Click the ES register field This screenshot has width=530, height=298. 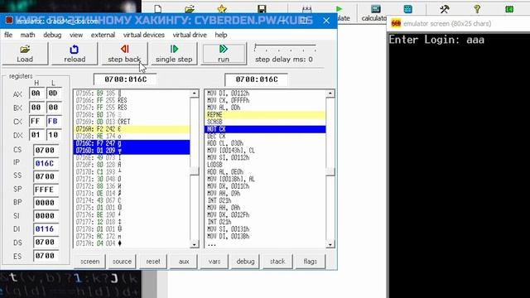click(x=46, y=256)
